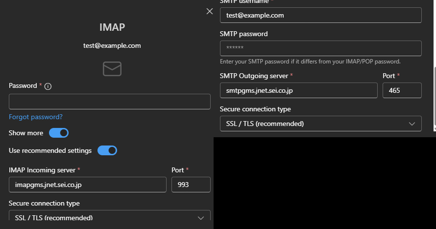Select the IMAP port 993 field
436x229 pixels.
[191, 185]
